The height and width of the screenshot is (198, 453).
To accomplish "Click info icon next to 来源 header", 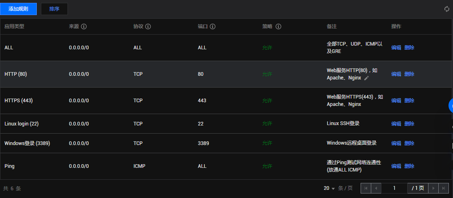I will point(84,26).
